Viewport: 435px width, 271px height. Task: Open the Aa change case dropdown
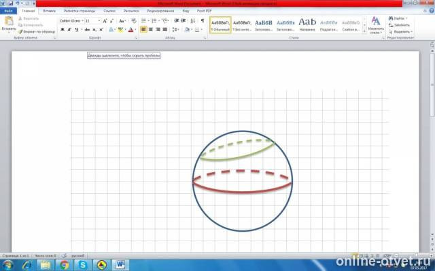tap(122, 21)
